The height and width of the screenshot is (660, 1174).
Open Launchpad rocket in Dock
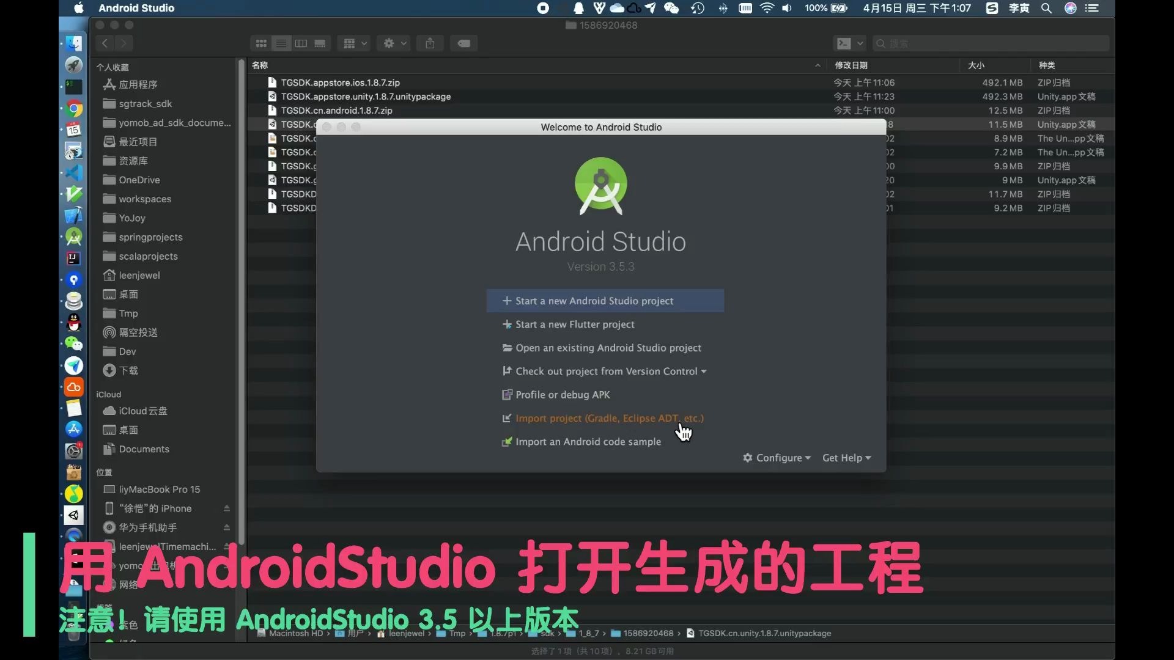pyautogui.click(x=74, y=65)
